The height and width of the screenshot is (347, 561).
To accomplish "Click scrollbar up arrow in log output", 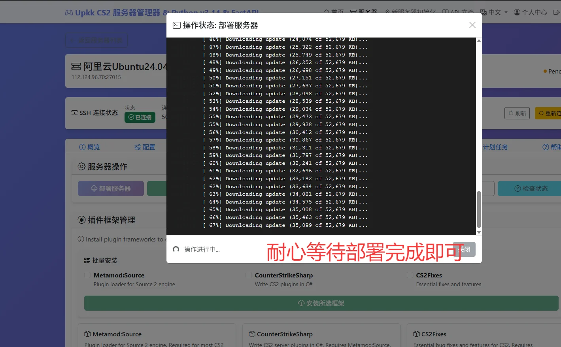I will (479, 41).
